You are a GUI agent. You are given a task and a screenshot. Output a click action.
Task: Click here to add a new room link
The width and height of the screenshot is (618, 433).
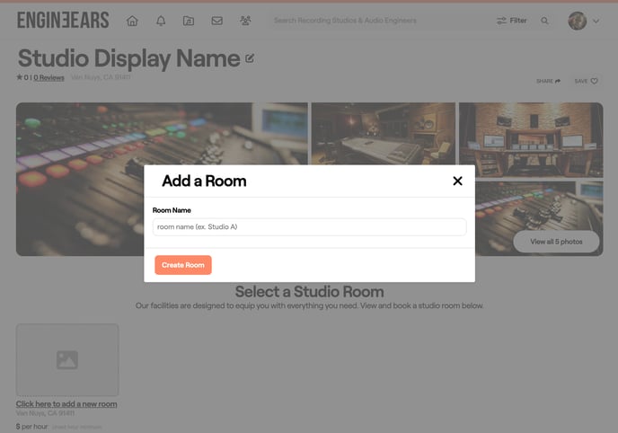(66, 404)
